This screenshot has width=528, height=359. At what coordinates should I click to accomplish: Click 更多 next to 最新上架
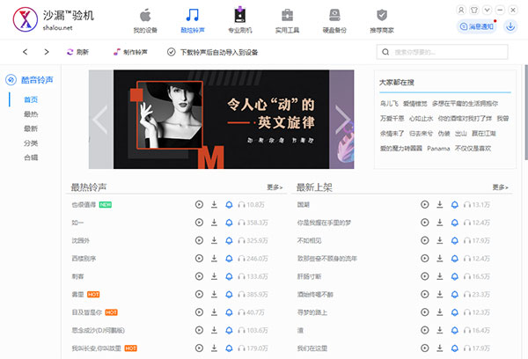click(501, 187)
